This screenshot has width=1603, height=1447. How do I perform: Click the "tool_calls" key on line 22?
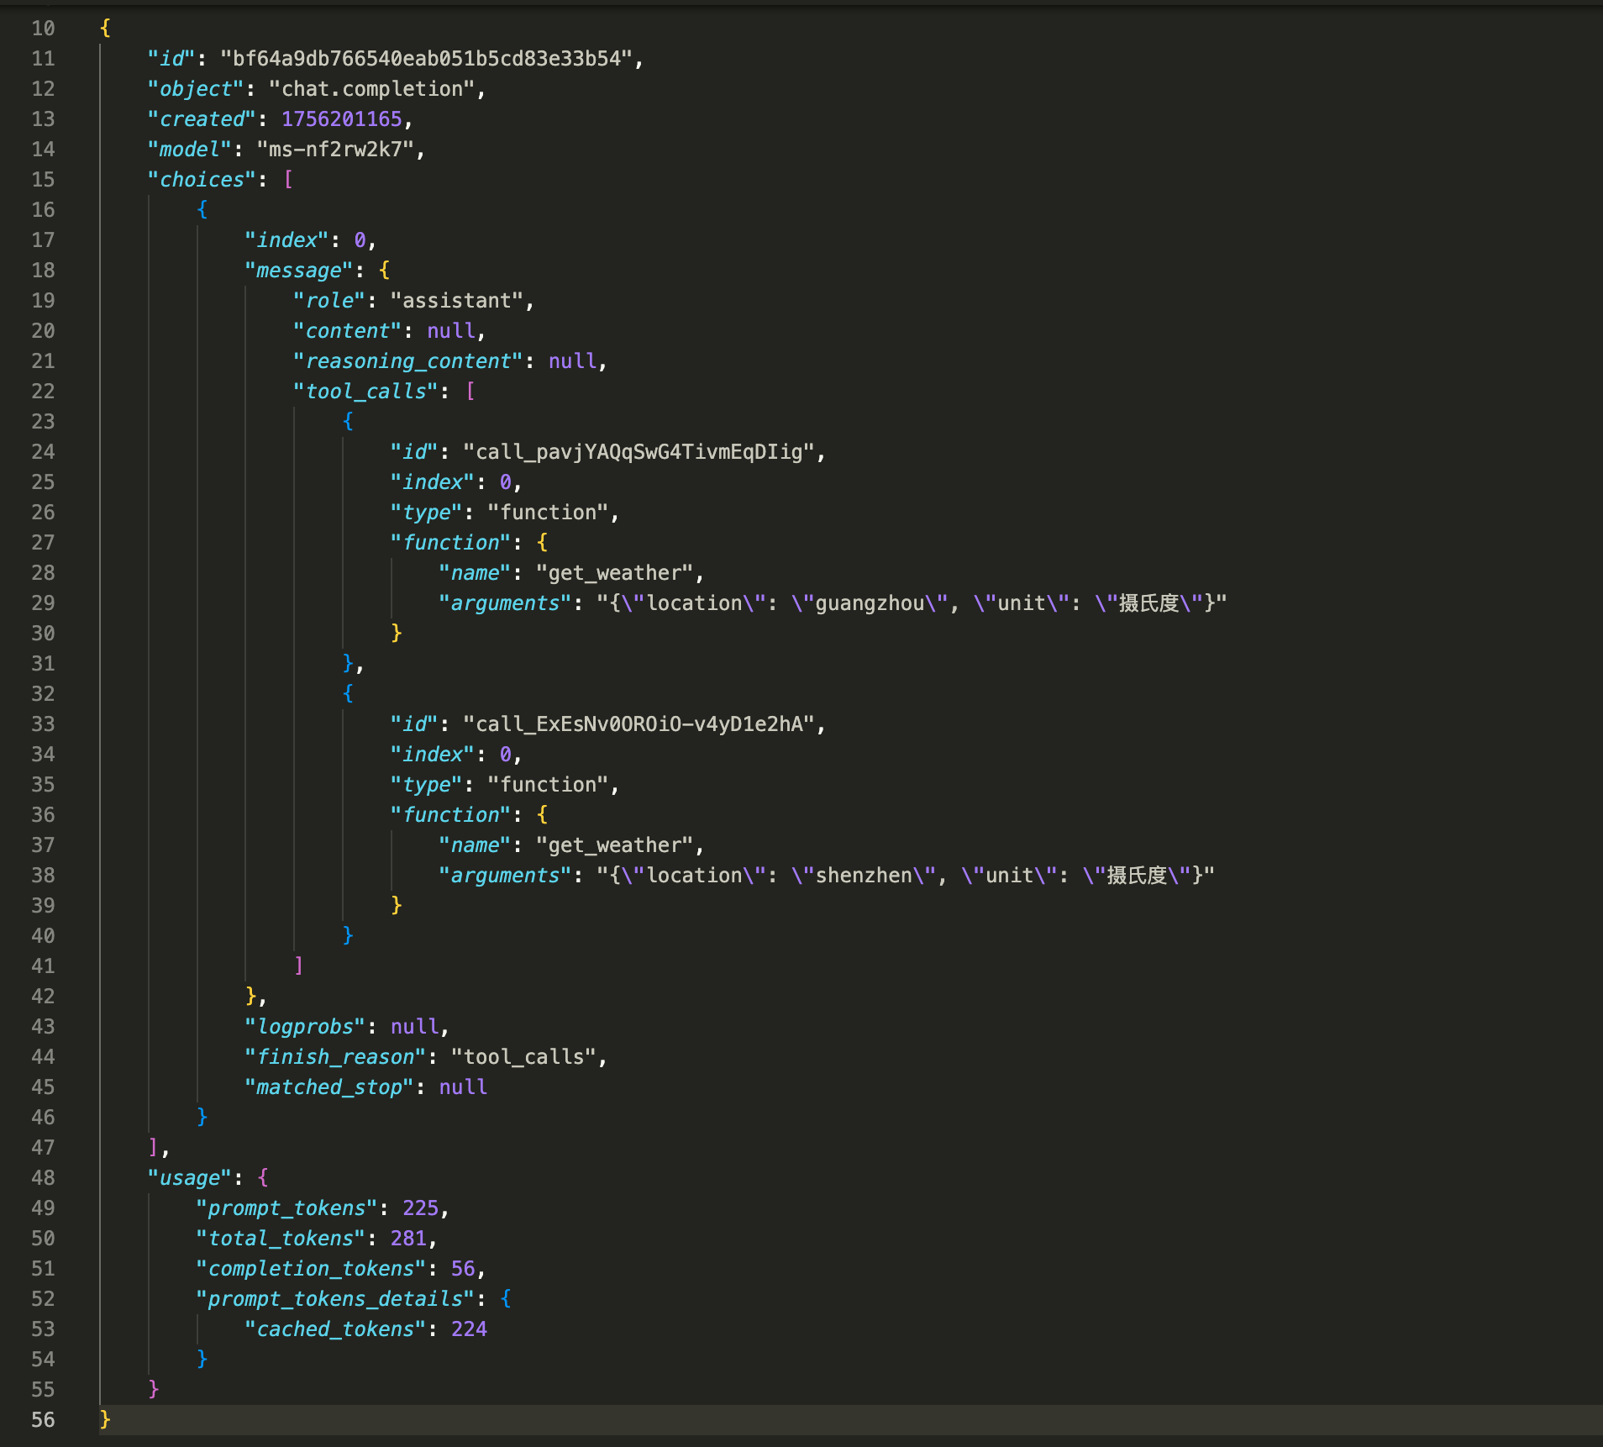tap(366, 392)
